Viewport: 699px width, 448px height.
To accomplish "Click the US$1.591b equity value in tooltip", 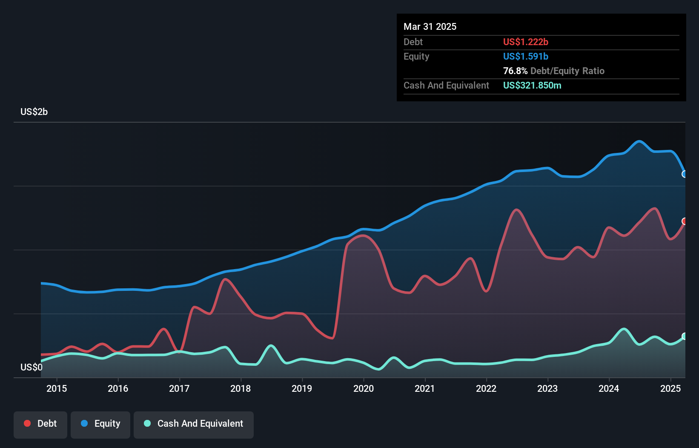I will pos(525,57).
